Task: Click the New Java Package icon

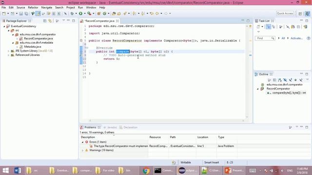Action: click(99, 14)
